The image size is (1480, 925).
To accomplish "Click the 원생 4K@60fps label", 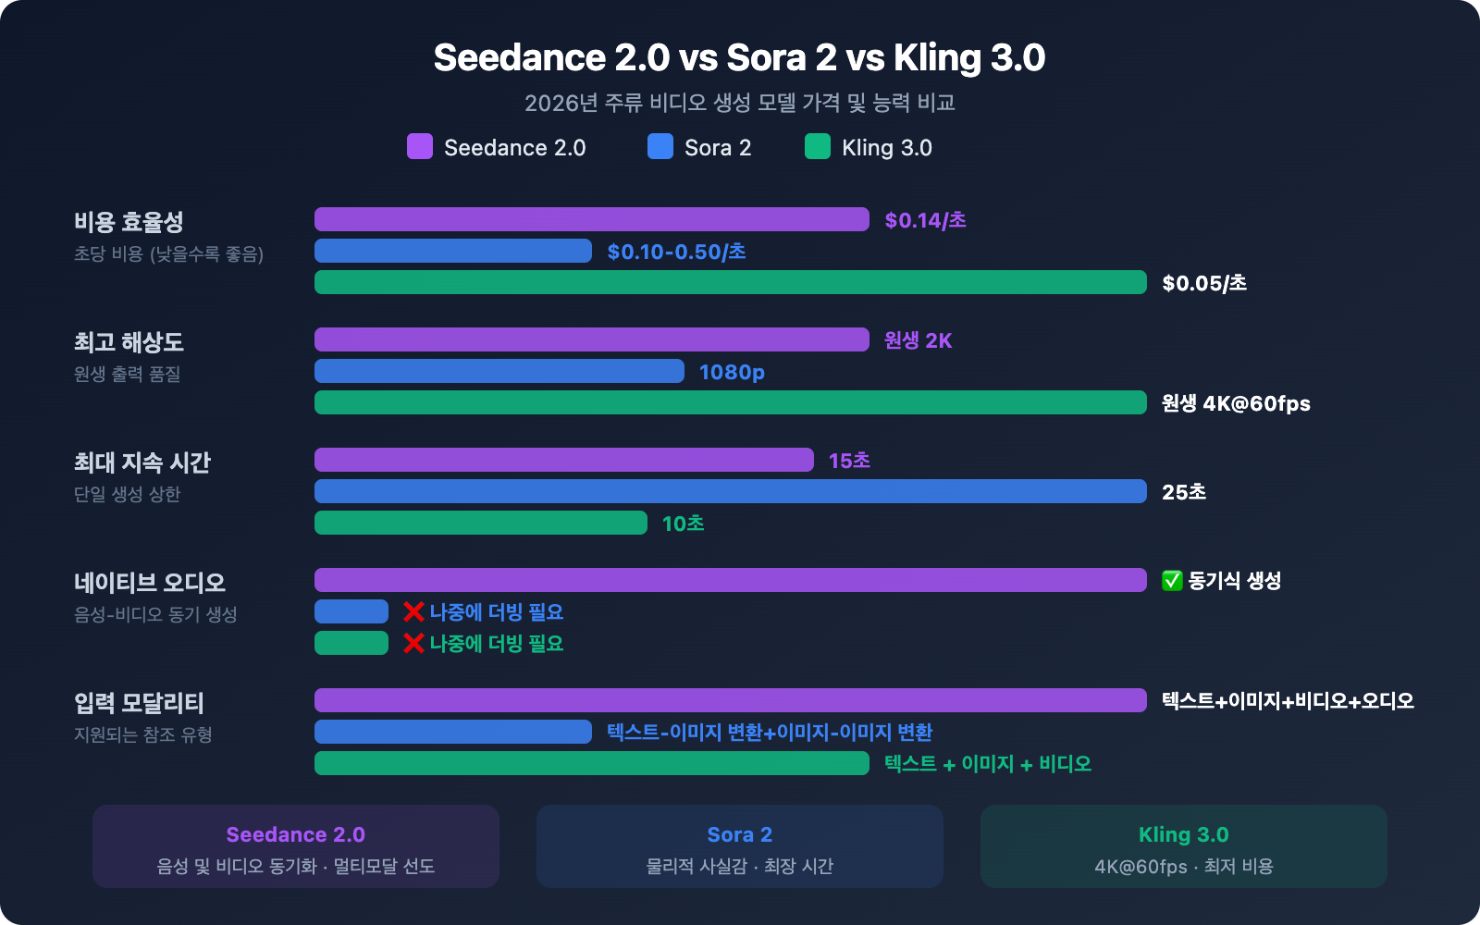I will tap(1234, 404).
